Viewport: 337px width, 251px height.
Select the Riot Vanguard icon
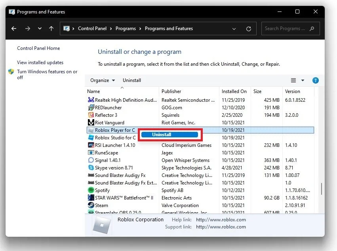[91, 122]
